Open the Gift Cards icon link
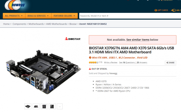181x112 pixels. coord(156,10)
